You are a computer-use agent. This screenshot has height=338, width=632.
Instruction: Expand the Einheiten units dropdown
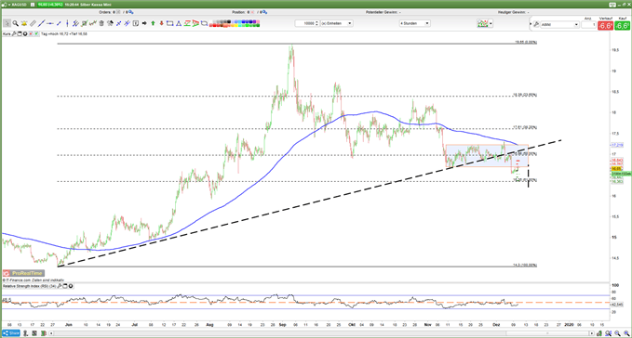[337, 23]
